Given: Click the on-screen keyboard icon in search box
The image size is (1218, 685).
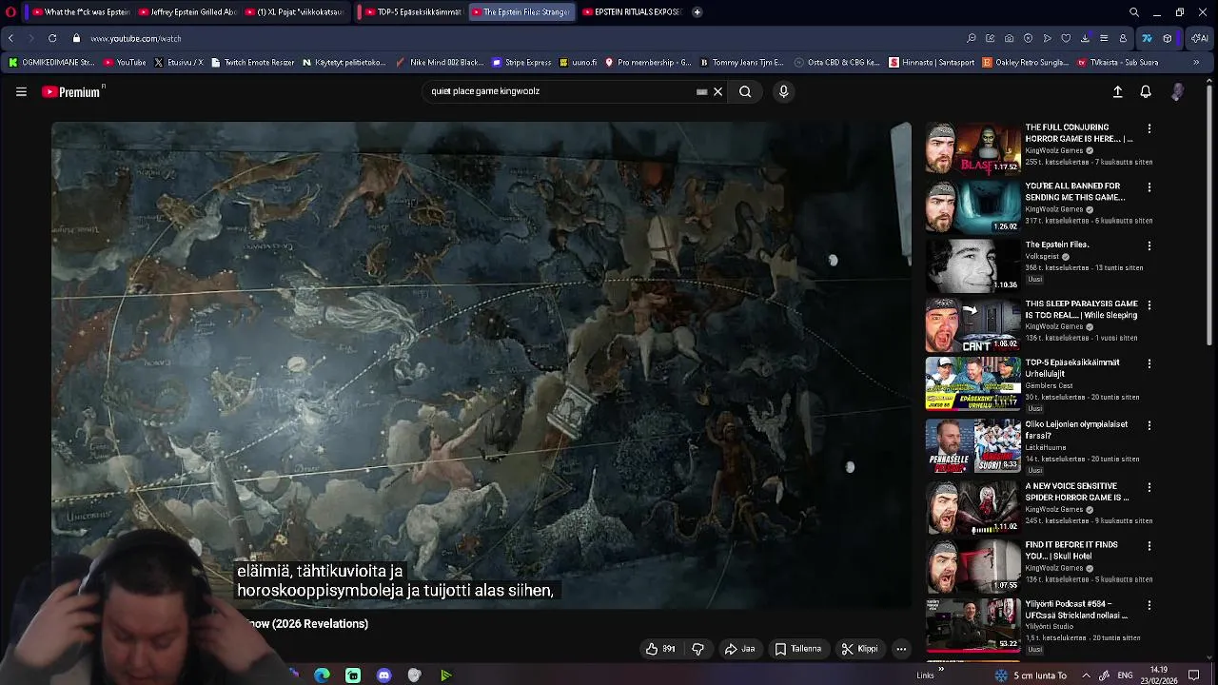Looking at the screenshot, I should pos(701,91).
